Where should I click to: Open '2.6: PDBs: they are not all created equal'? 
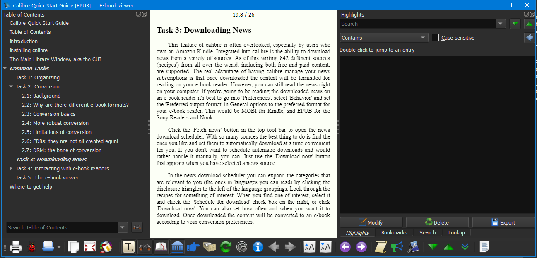tap(70, 141)
